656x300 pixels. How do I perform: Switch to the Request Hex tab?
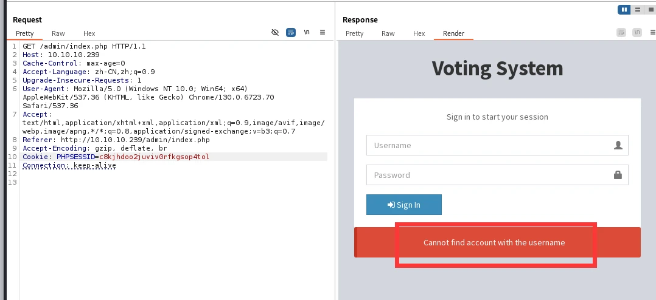point(89,33)
